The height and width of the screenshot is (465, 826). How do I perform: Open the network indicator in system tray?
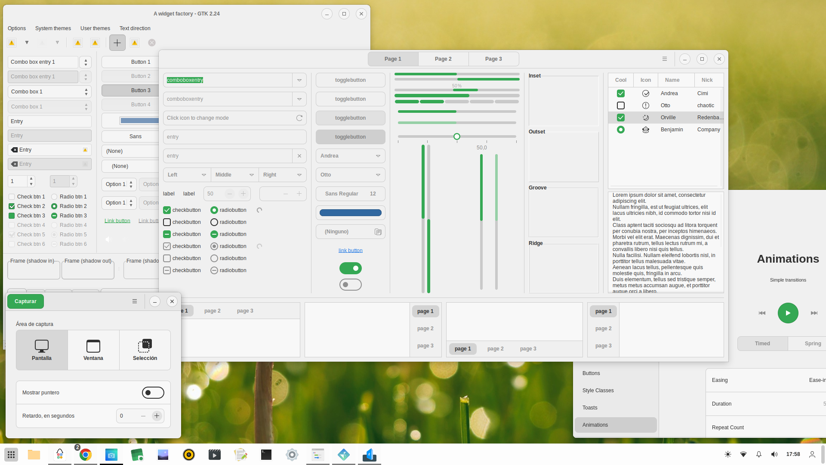(743, 454)
